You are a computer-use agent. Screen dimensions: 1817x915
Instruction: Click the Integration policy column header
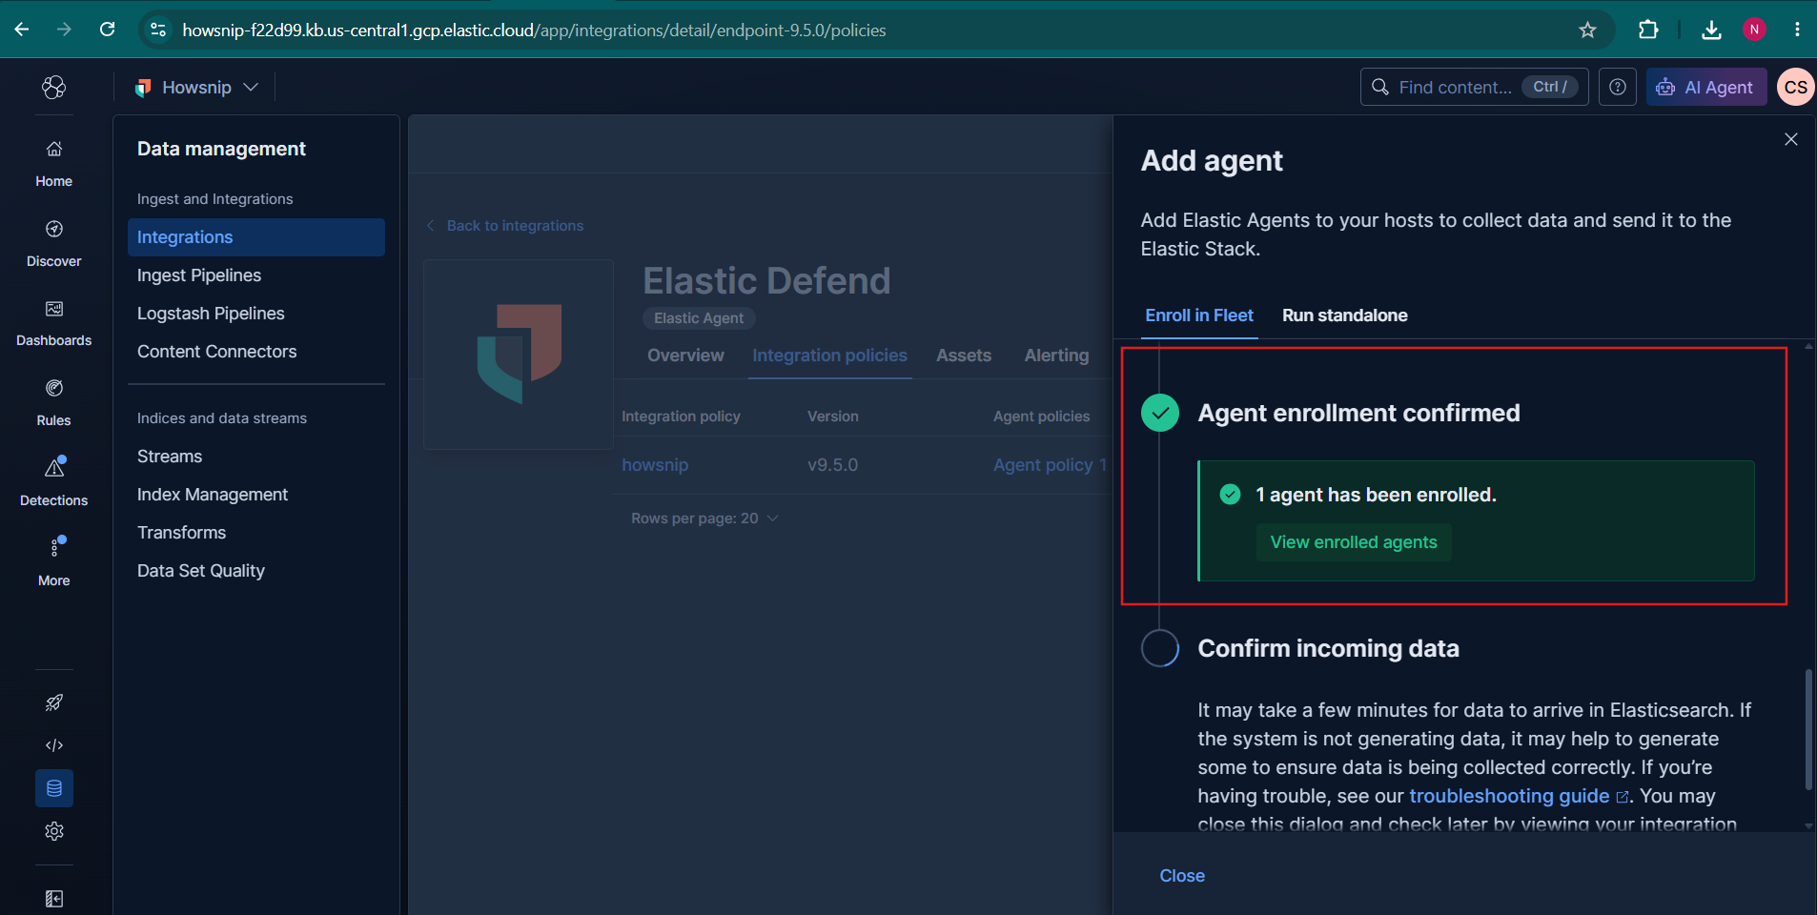[681, 417]
